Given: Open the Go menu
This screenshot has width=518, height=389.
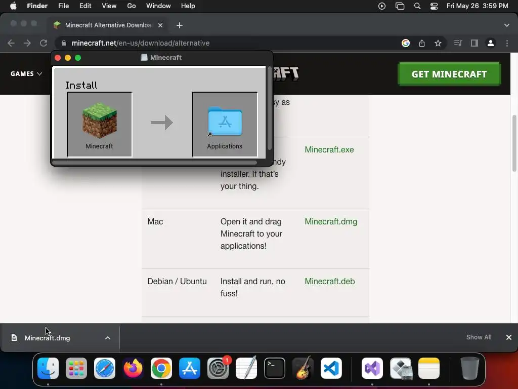Looking at the screenshot, I should click(x=132, y=6).
